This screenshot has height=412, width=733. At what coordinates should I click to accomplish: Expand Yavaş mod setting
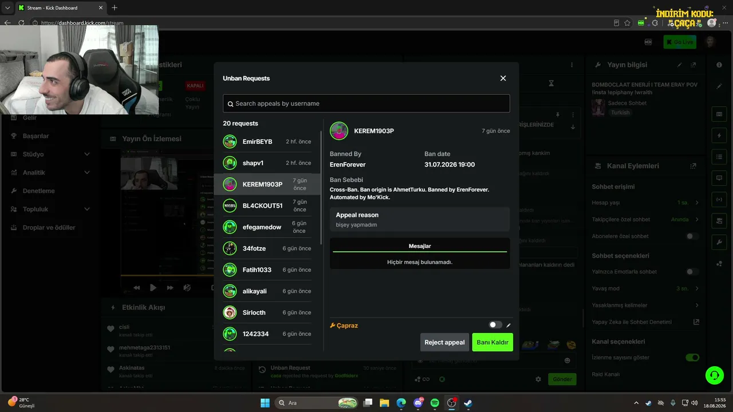(645, 288)
